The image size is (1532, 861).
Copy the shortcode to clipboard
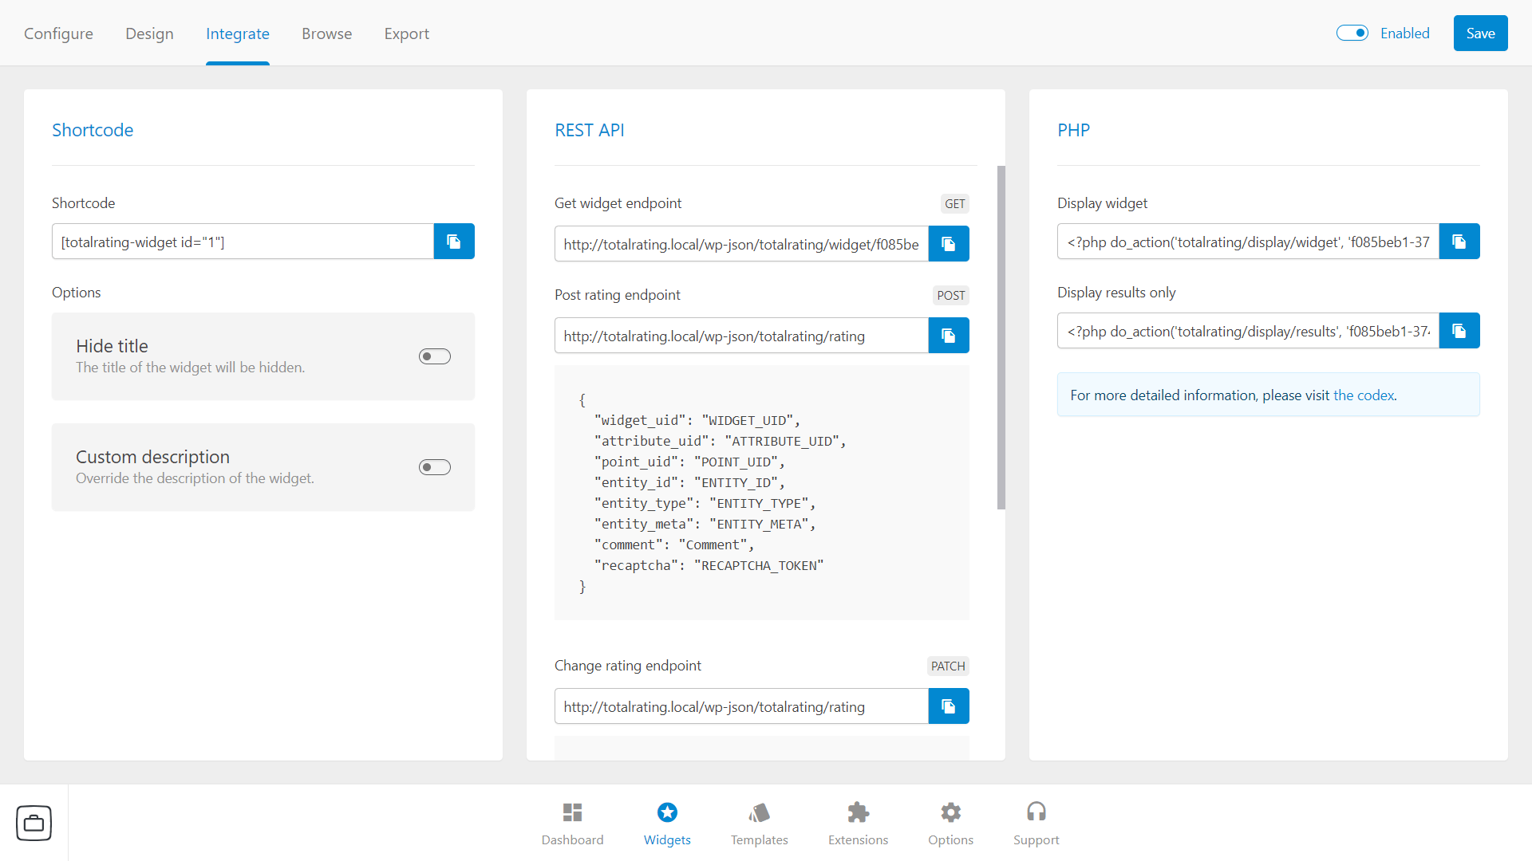pyautogui.click(x=454, y=242)
